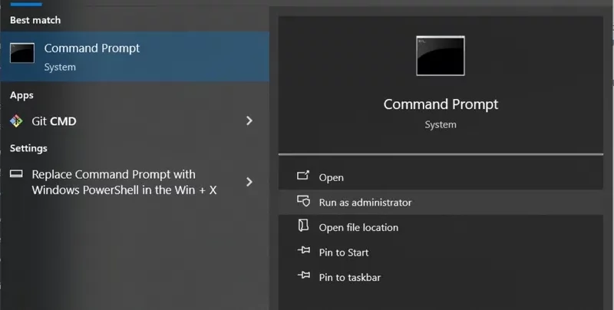Expand the Replace Command Prompt setting chevron
The image size is (614, 310).
point(249,182)
